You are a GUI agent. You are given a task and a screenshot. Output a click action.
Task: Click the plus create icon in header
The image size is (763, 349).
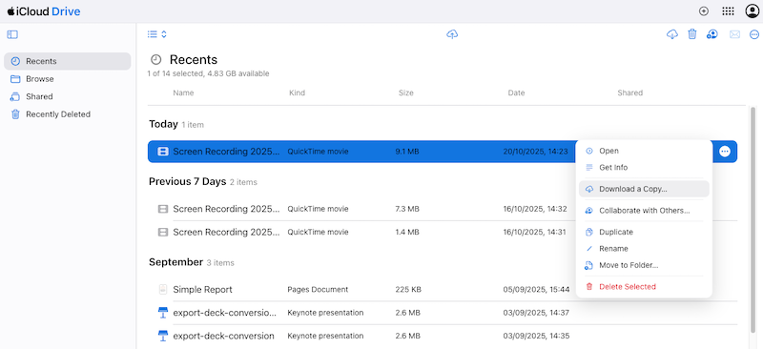tap(704, 11)
